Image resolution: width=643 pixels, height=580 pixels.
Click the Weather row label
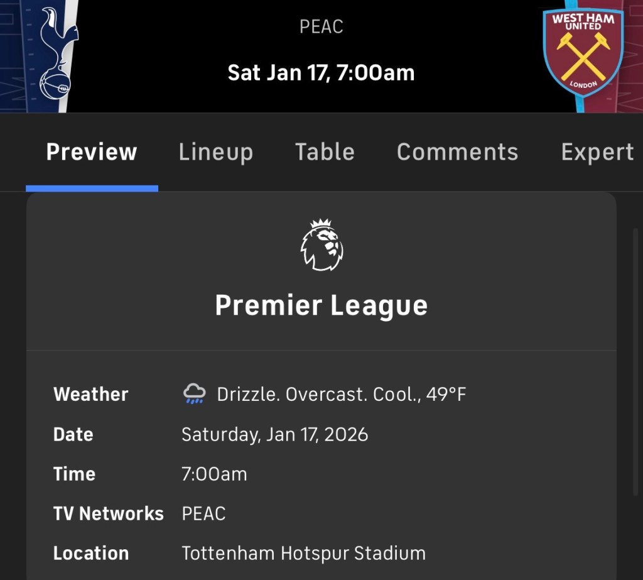point(91,395)
